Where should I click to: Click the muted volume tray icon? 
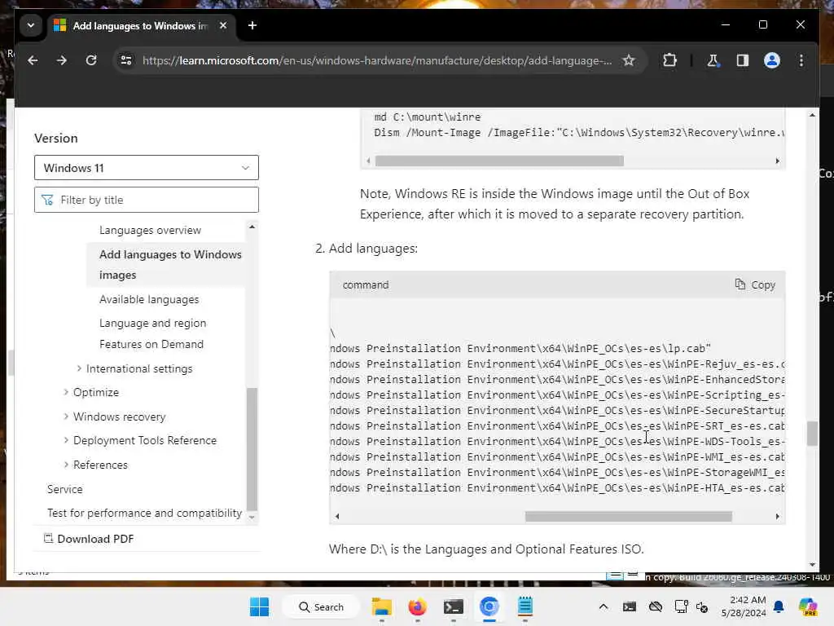[x=701, y=607]
